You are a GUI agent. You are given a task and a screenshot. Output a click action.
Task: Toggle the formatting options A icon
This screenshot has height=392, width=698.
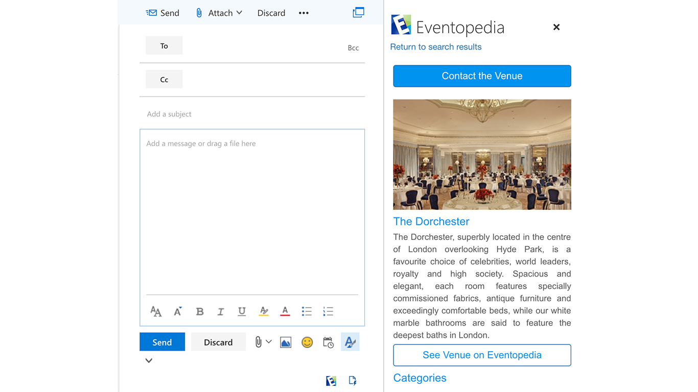(x=350, y=342)
